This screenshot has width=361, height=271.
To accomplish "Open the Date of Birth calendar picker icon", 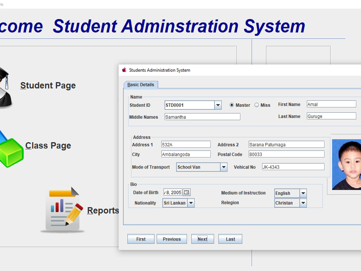I will pos(186,192).
